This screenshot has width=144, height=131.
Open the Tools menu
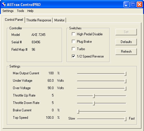[20, 11]
